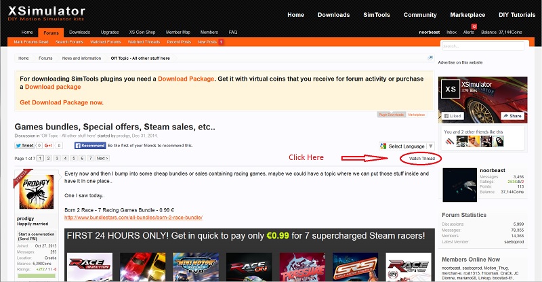Click the Google +1 share button
The height and width of the screenshot is (282, 542).
pyautogui.click(x=48, y=146)
